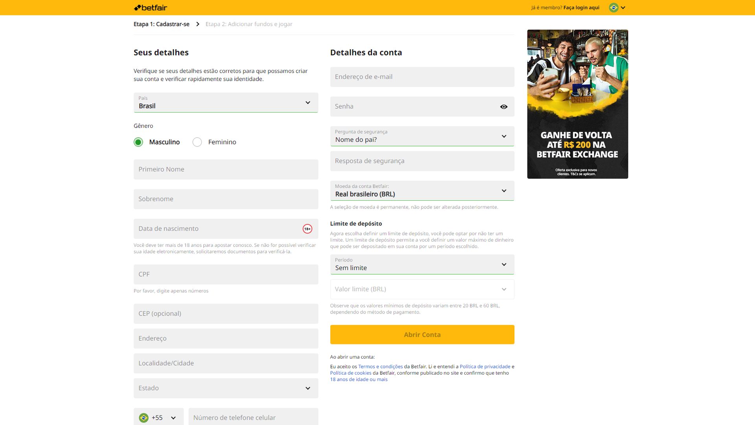
Task: Open the Valor limite (BRL) dropdown
Action: [x=422, y=289]
